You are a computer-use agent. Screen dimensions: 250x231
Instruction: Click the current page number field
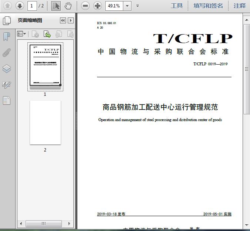(x=32, y=6)
